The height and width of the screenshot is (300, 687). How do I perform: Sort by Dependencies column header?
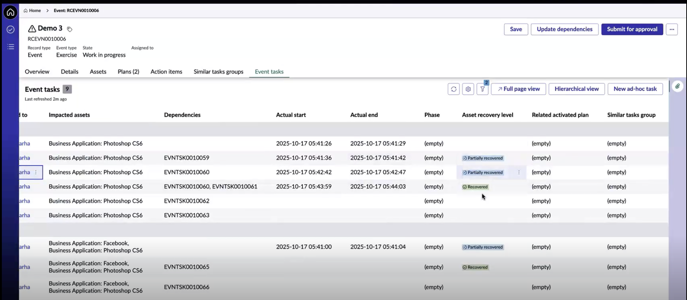click(182, 115)
